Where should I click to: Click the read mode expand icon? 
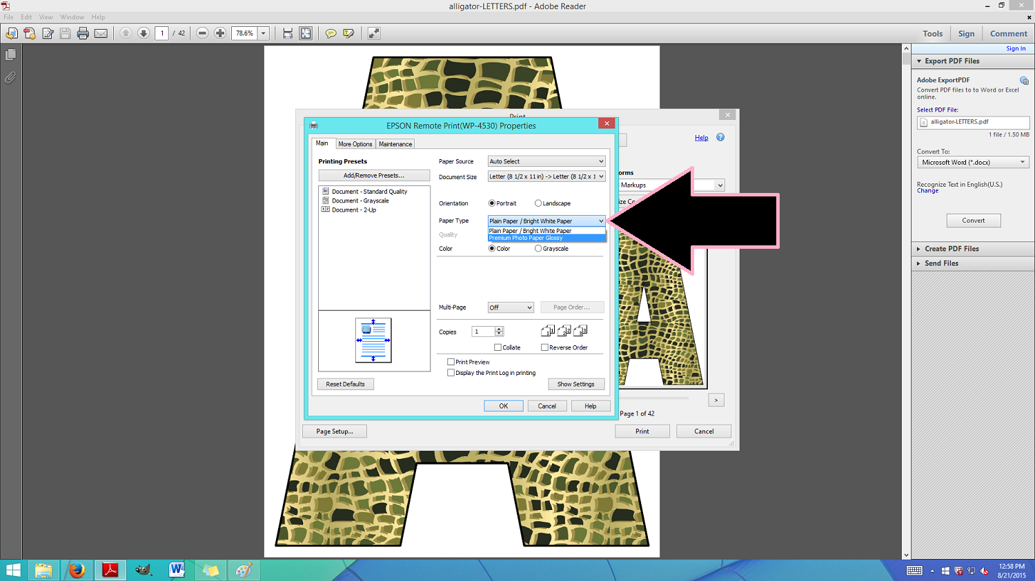[x=374, y=33]
